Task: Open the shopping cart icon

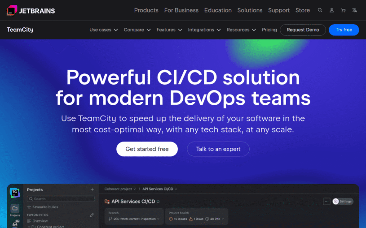Action: click(x=343, y=10)
